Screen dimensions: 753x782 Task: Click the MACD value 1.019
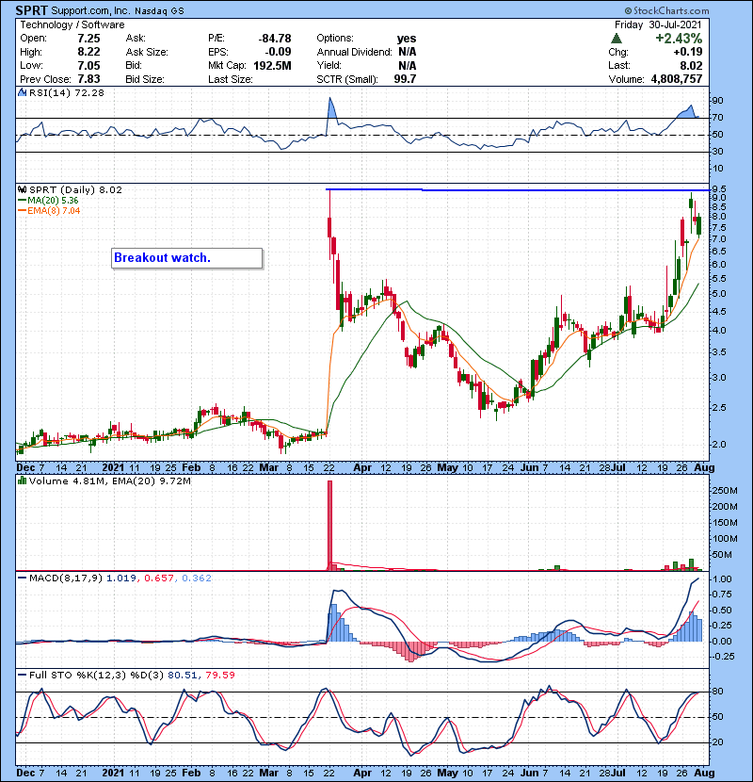click(120, 578)
